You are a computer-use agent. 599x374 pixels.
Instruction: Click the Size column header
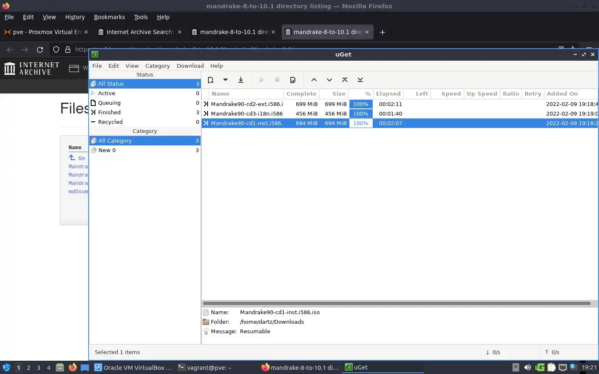[x=334, y=93]
